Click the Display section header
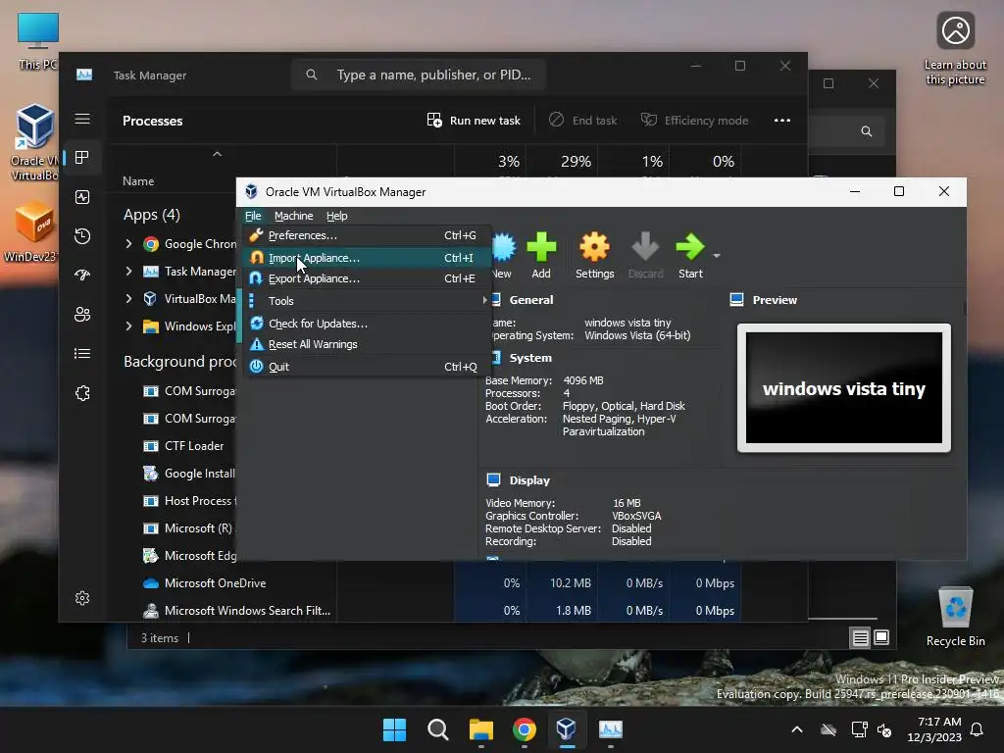Screen dimensions: 1004x753 point(528,480)
